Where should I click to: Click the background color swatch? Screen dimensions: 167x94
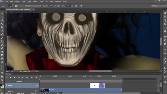tap(3, 87)
